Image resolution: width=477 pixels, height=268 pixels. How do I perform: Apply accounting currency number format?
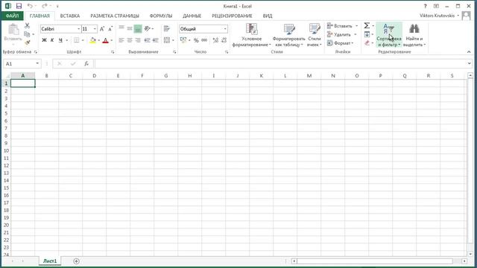(183, 40)
